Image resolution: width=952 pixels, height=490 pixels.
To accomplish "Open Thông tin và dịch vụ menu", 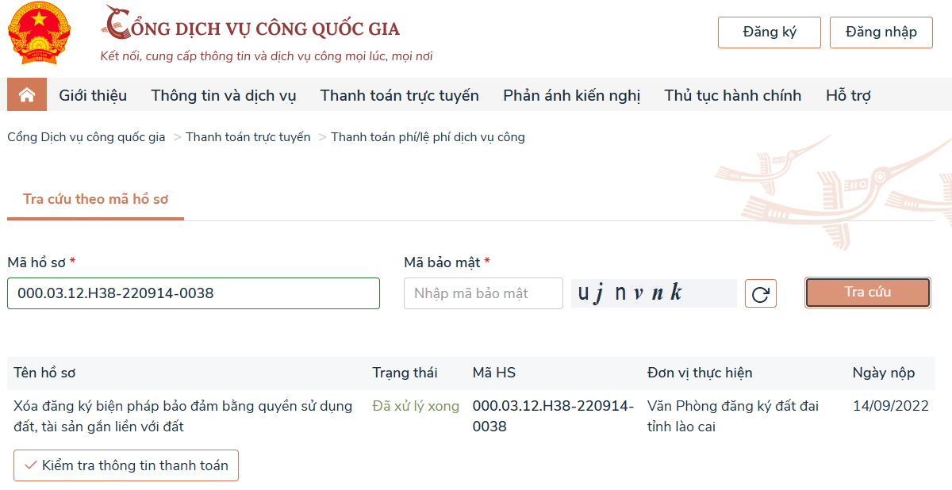I will click(224, 96).
